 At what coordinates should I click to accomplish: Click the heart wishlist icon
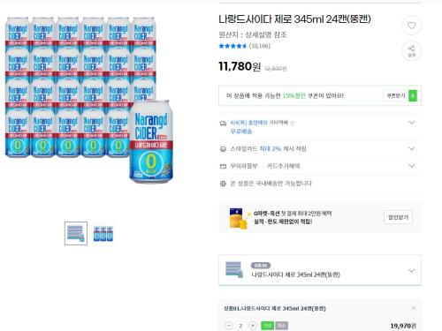coord(411,26)
